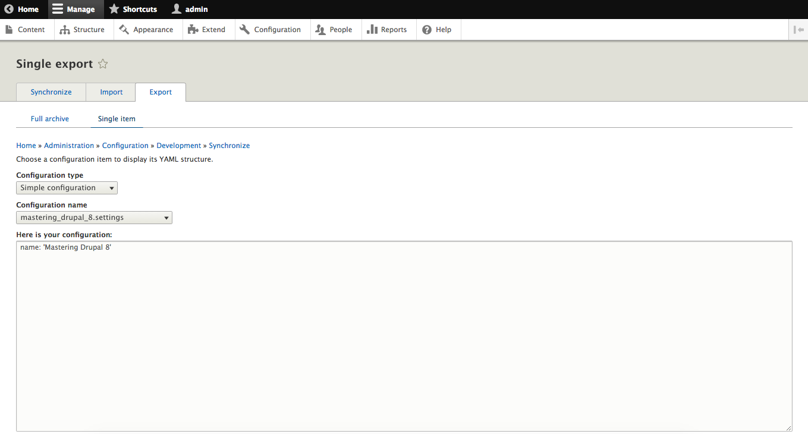Click the 'Single export' page heading
Viewport: 808px width, 434px height.
[x=55, y=64]
